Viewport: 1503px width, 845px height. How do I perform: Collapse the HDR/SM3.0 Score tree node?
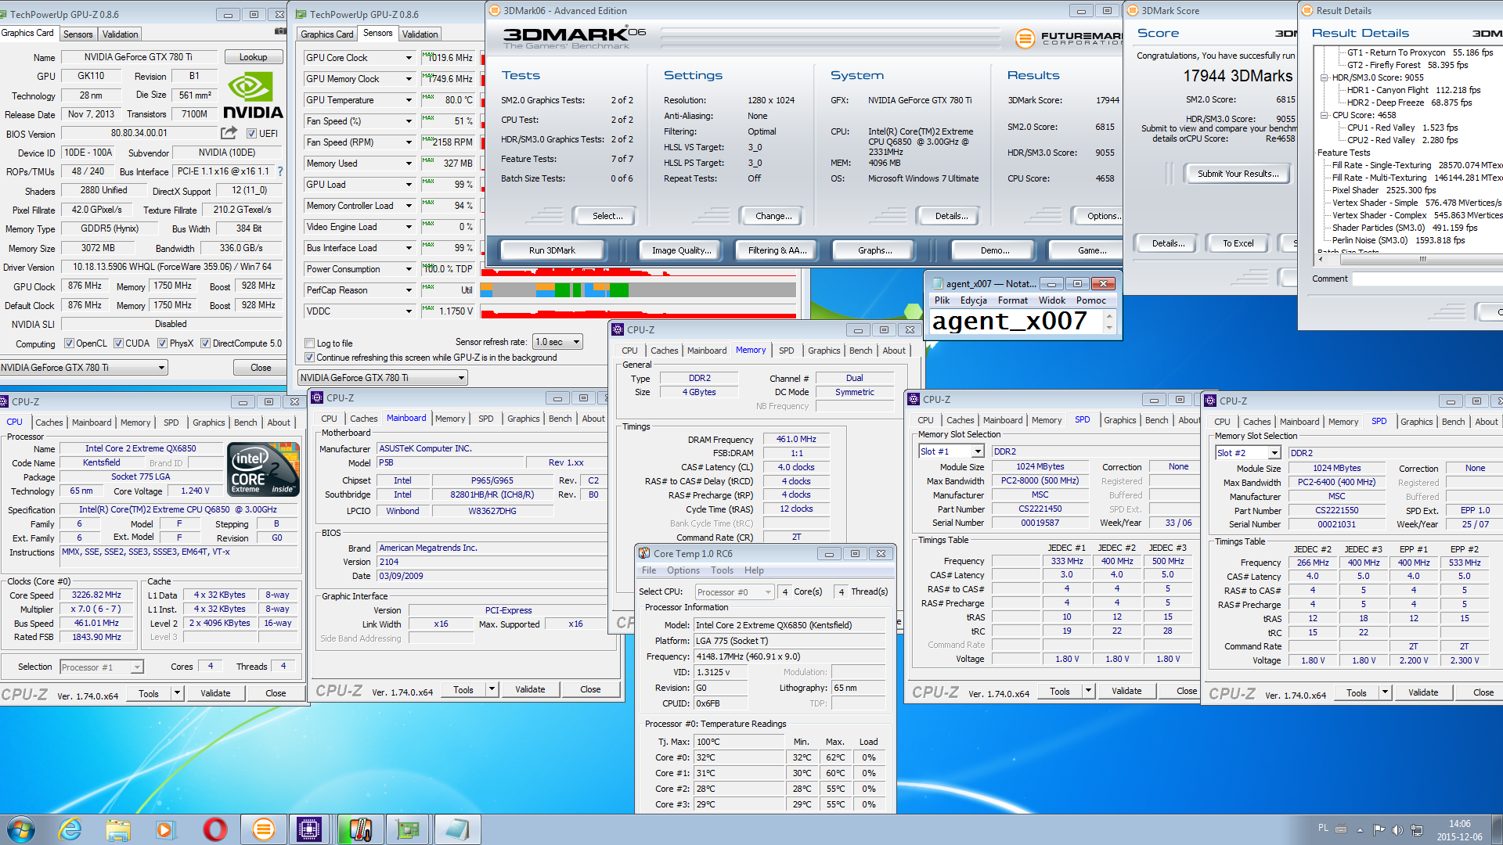click(1324, 77)
